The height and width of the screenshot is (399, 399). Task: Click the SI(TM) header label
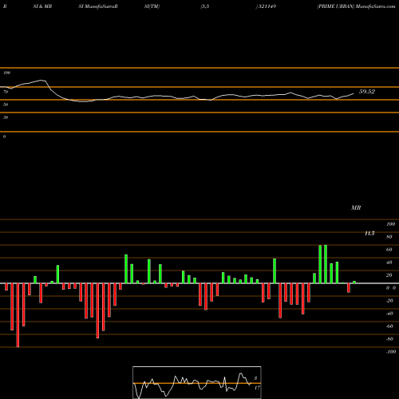coord(152,6)
